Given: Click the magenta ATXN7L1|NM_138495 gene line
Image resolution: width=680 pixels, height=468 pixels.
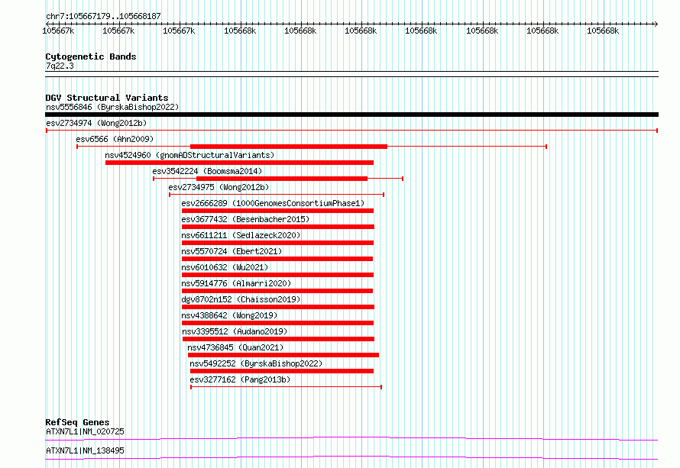Looking at the screenshot, I should (x=351, y=457).
